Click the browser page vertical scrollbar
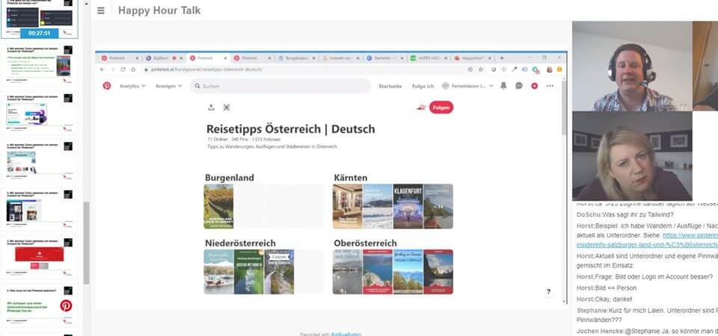 click(x=564, y=108)
